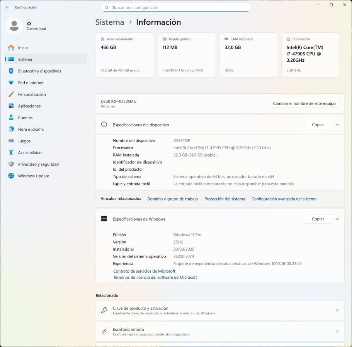352x347 pixels.
Task: Click the Aplicaciones icon in sidebar
Action: [x=11, y=106]
